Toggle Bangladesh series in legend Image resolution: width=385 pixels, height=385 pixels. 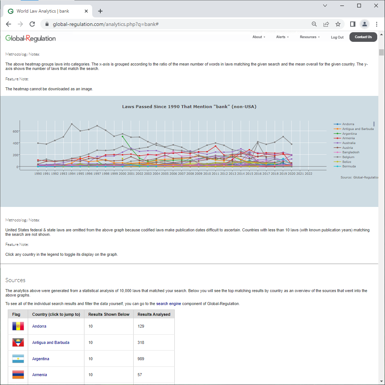click(x=346, y=152)
